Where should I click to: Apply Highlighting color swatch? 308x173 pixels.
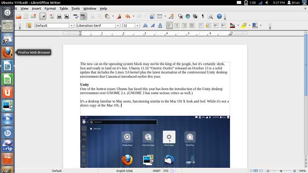(x=244, y=25)
